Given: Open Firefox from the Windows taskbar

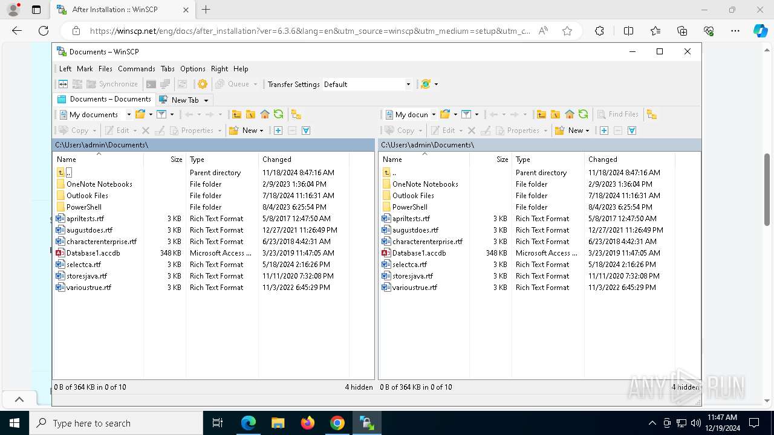Looking at the screenshot, I should click(308, 423).
